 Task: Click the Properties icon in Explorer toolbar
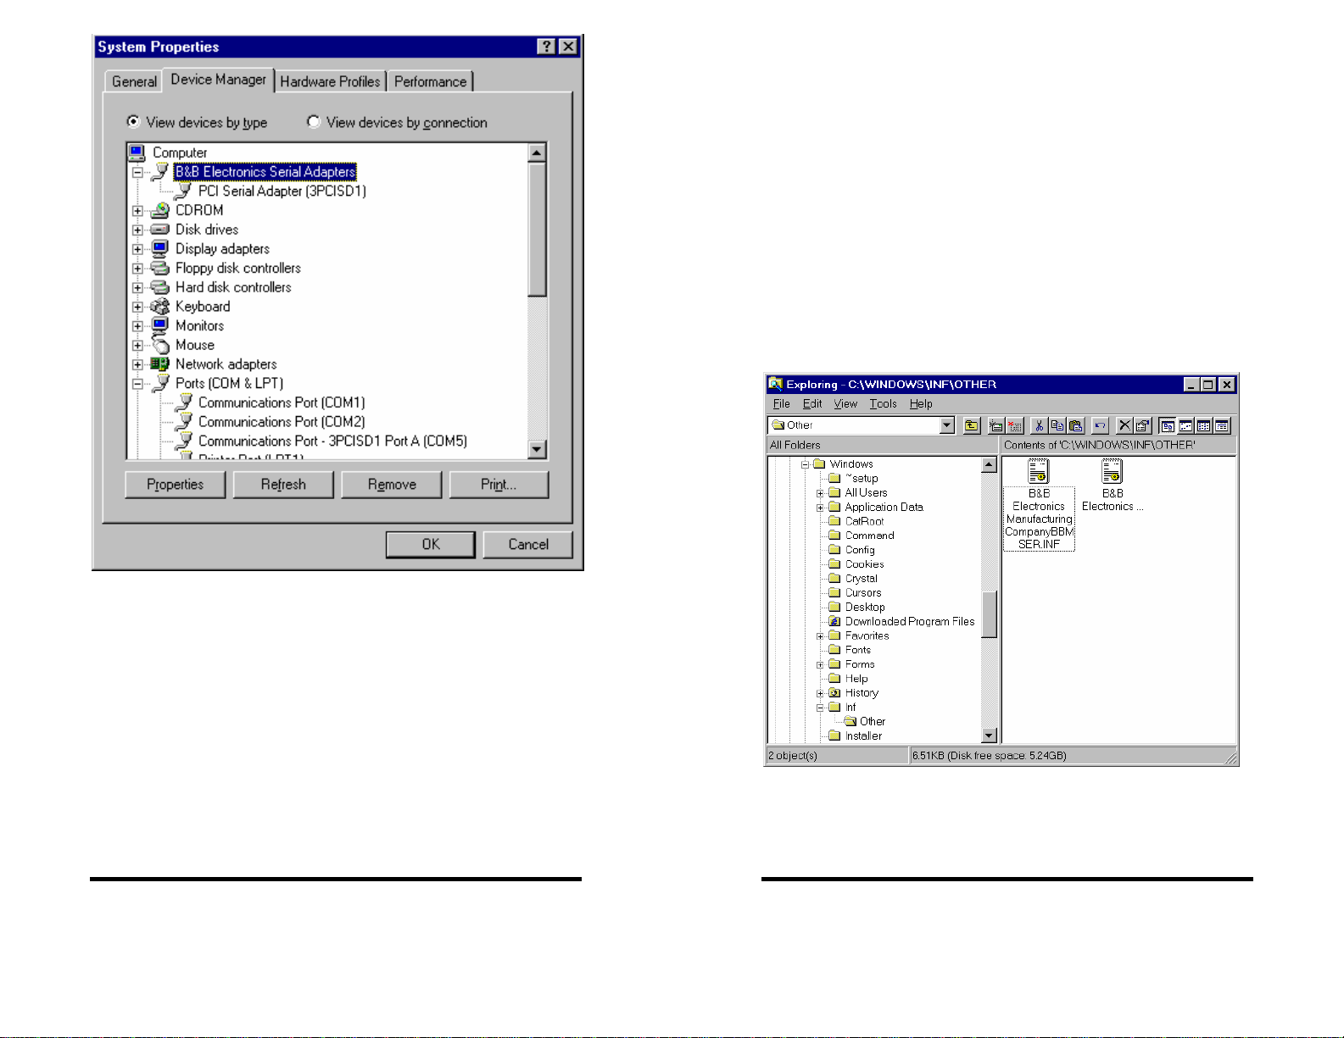(x=1143, y=426)
